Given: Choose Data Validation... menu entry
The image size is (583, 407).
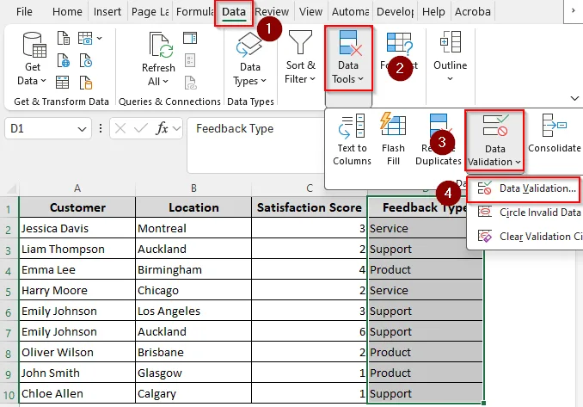Looking at the screenshot, I should pyautogui.click(x=524, y=188).
